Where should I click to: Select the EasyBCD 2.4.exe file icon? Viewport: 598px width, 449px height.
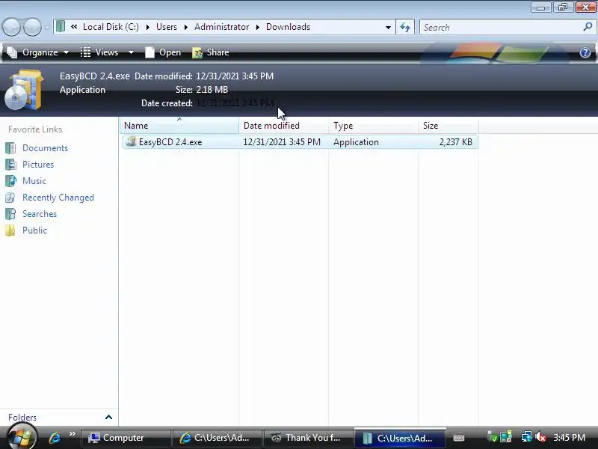click(x=131, y=141)
